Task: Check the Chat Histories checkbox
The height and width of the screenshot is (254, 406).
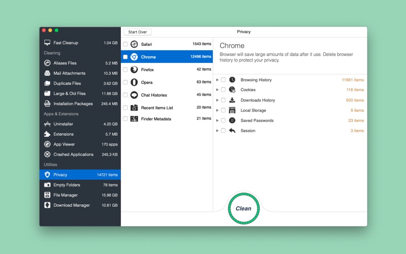Action: (125, 95)
